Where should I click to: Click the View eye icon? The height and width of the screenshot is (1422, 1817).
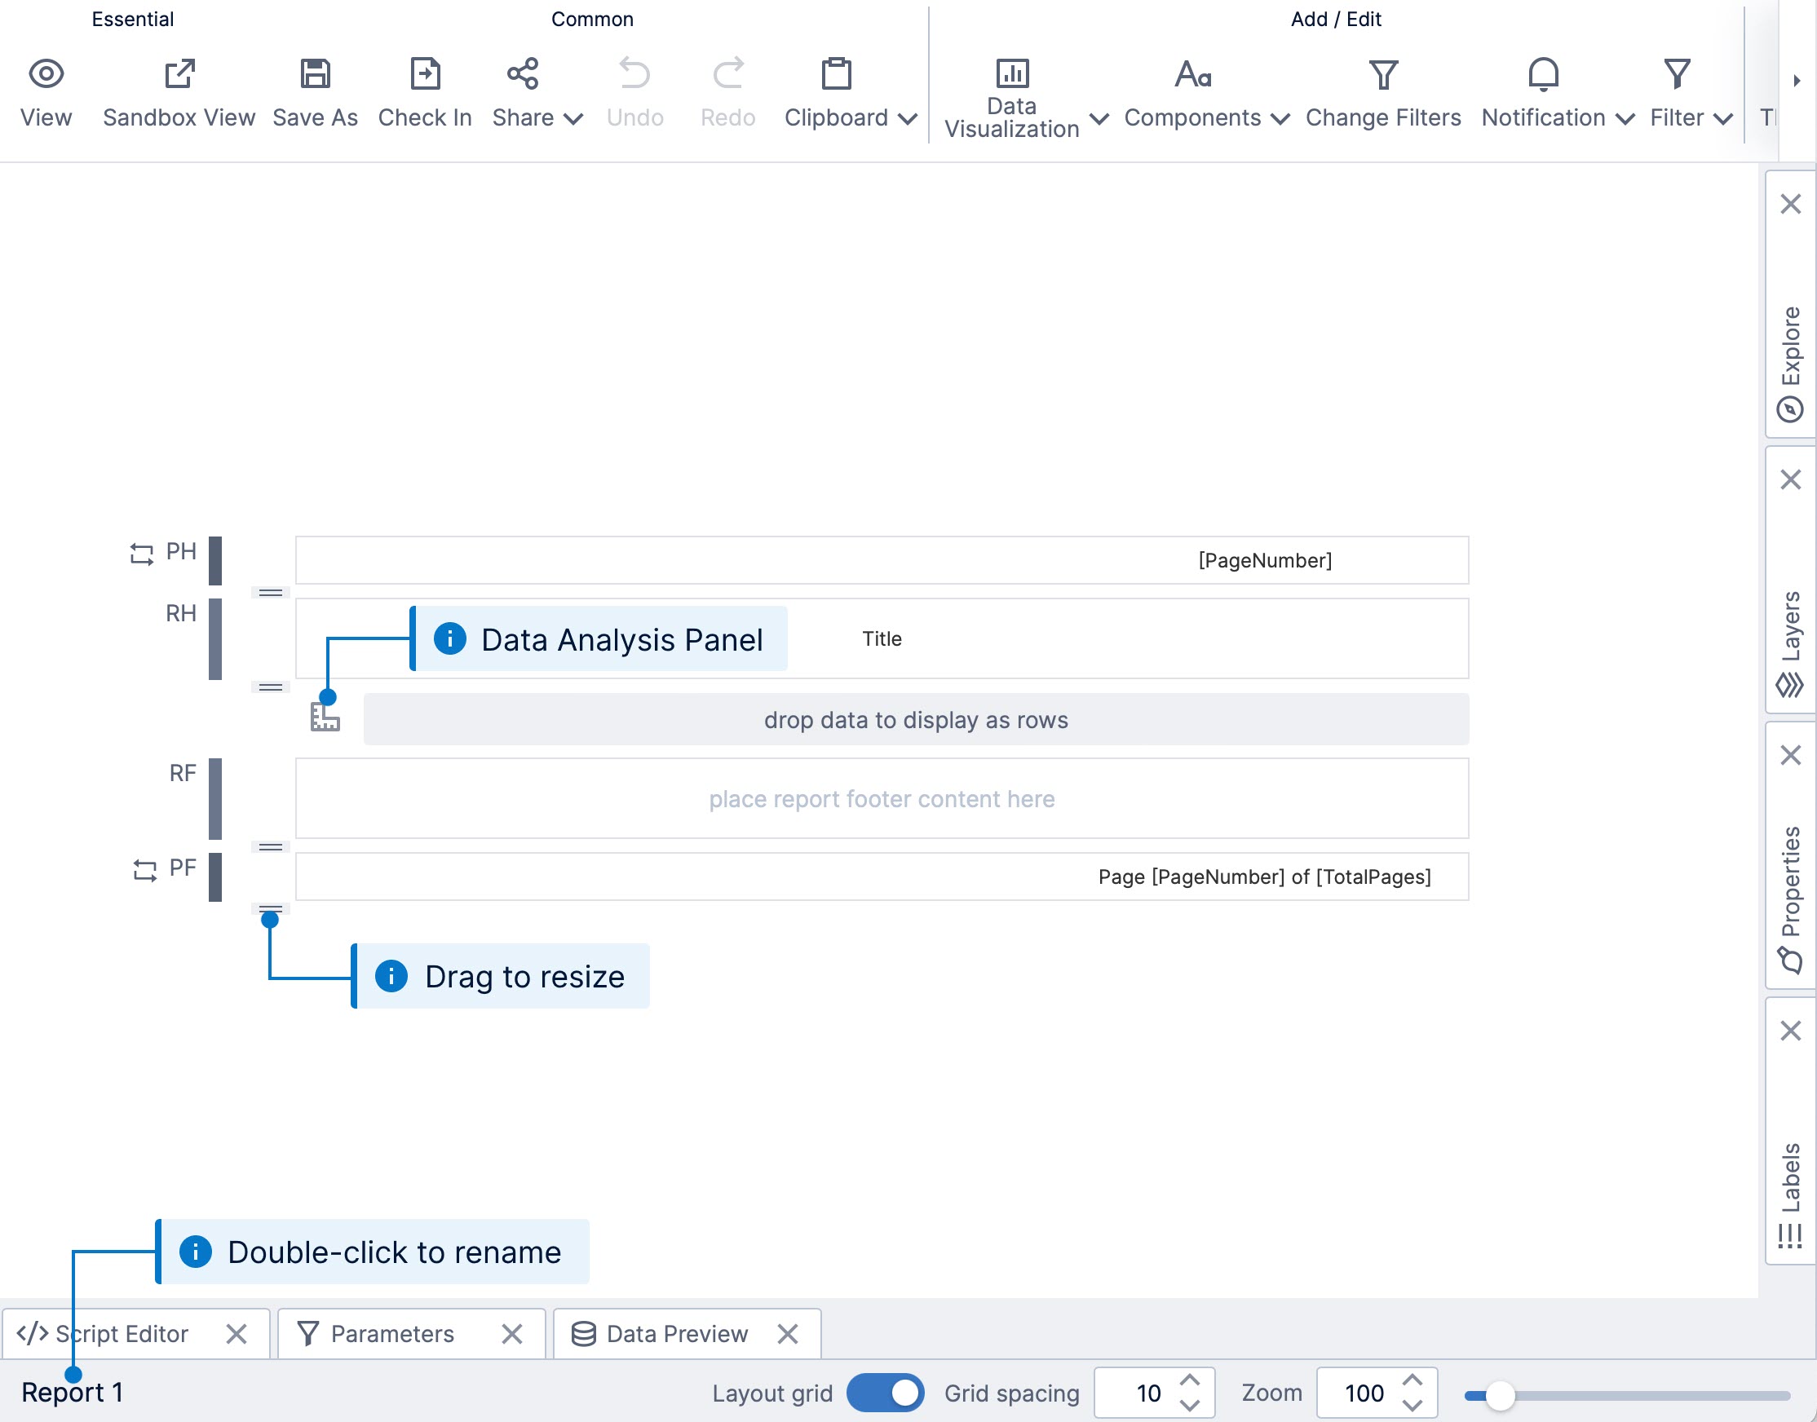pyautogui.click(x=46, y=74)
